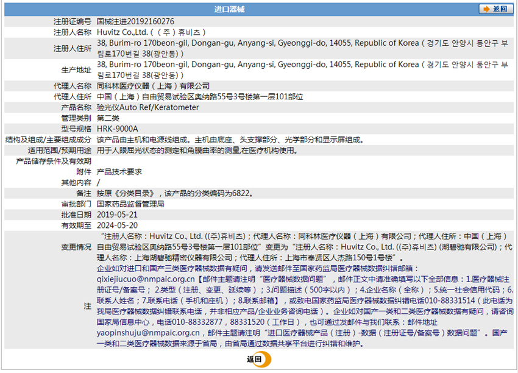
Task: Click the 审批部门 value 国家药品监督管理局
Action: click(130, 204)
